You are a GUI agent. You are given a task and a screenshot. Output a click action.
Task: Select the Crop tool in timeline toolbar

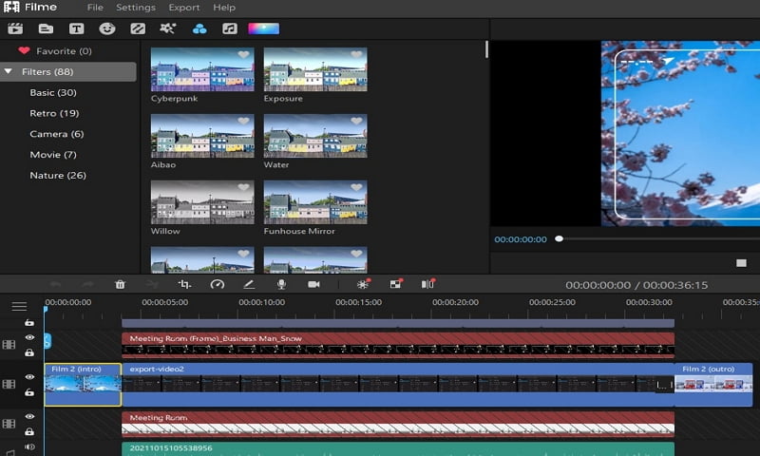tap(184, 284)
